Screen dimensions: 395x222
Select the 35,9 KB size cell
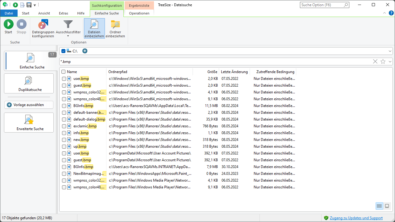(x=213, y=119)
